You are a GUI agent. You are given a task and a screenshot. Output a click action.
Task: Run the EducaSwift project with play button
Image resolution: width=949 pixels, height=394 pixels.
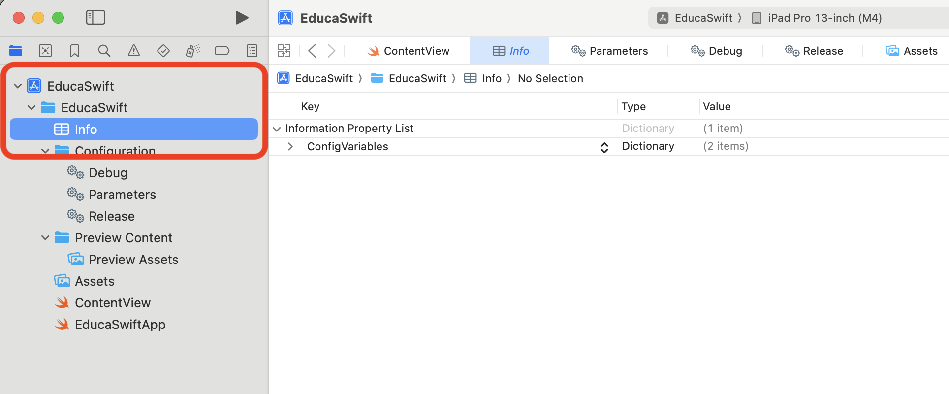pos(241,18)
